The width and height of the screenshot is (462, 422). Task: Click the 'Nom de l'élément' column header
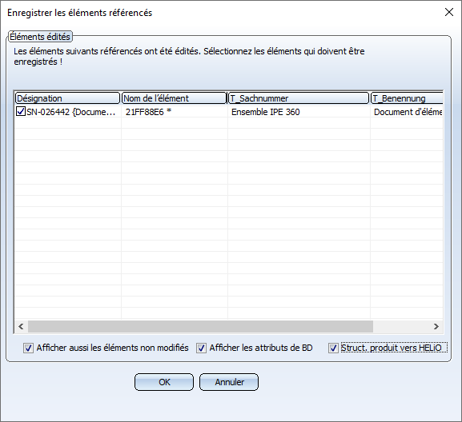click(174, 98)
